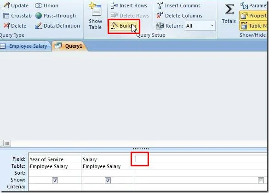Click Insert Columns command
This screenshot has width=269, height=193.
tap(178, 6)
